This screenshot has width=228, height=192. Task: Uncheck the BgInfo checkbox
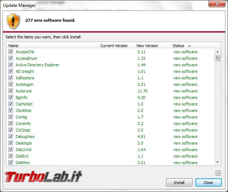[x=10, y=97]
